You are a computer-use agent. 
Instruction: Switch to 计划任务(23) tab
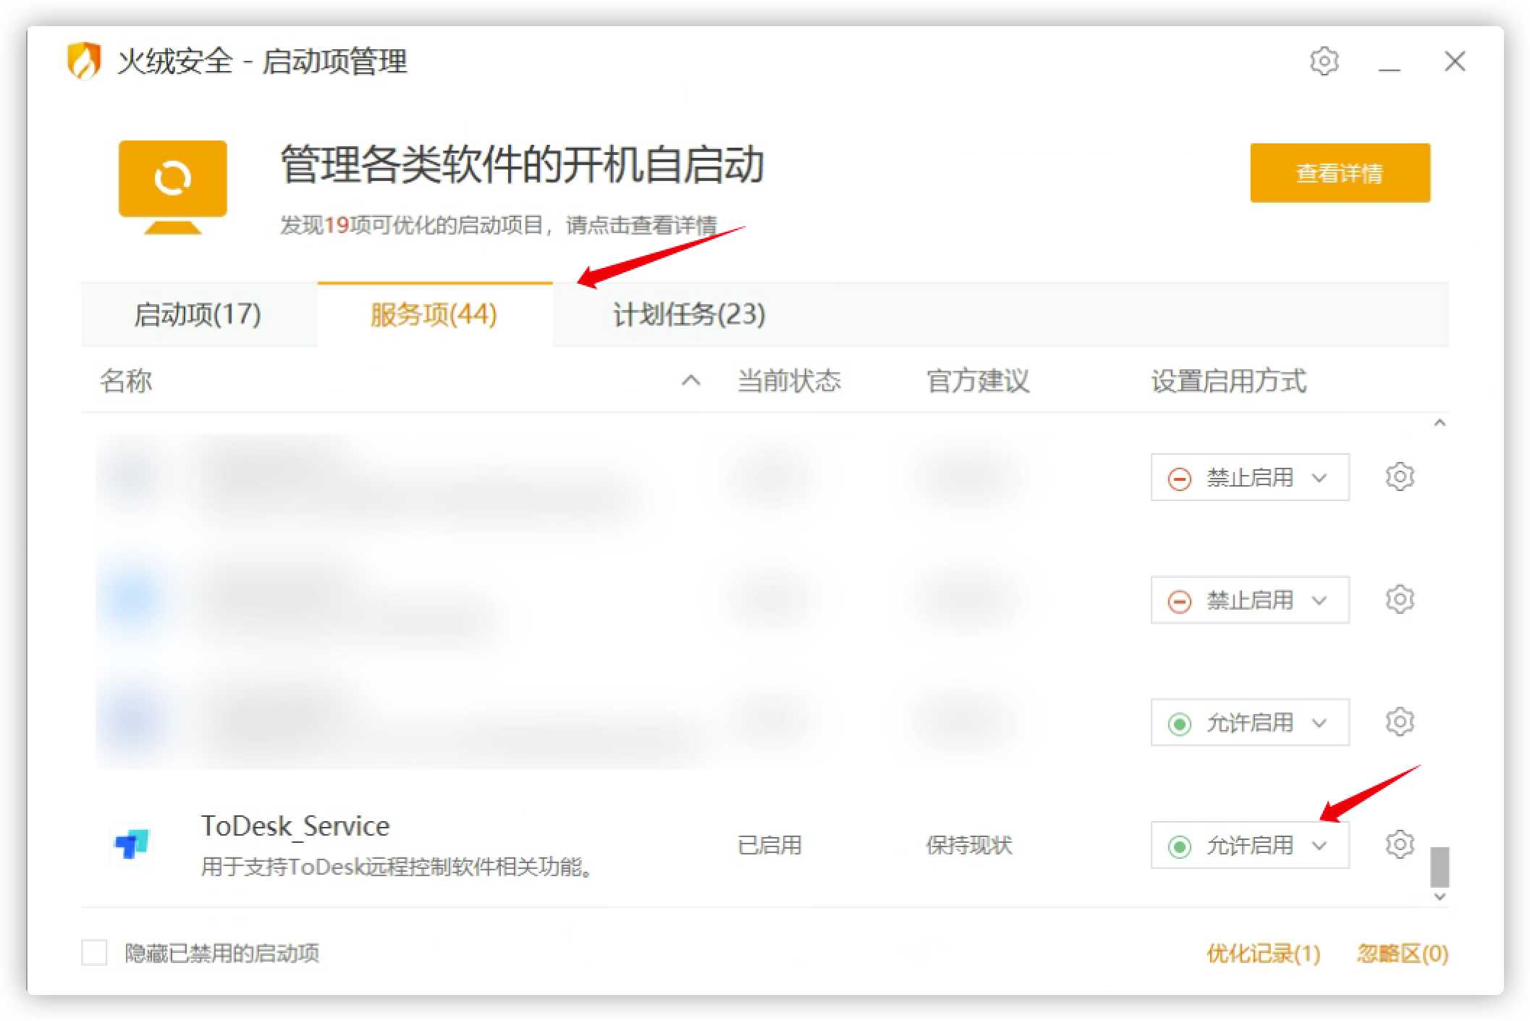coord(689,315)
